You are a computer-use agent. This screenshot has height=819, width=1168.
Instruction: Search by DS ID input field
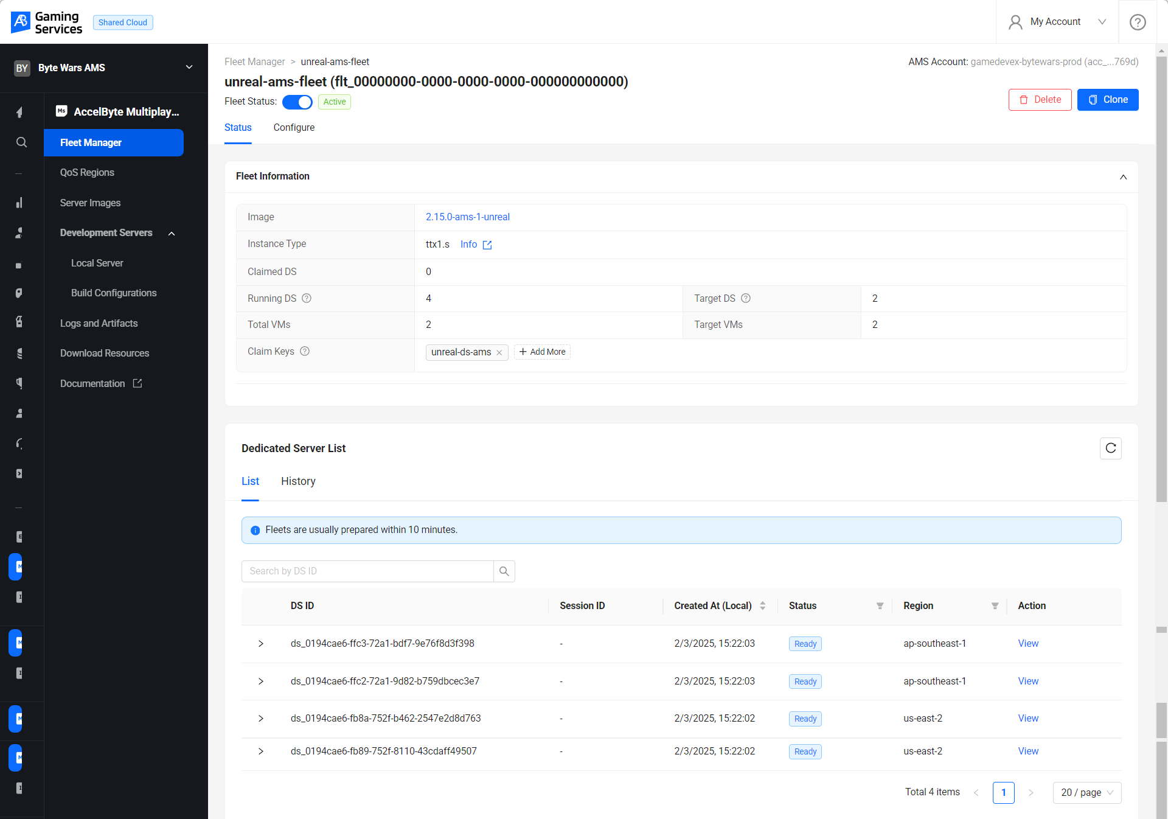tap(367, 571)
